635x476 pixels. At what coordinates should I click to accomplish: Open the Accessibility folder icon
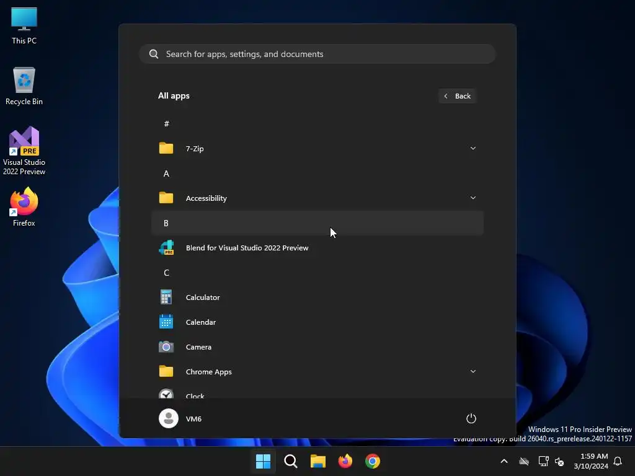pyautogui.click(x=166, y=198)
